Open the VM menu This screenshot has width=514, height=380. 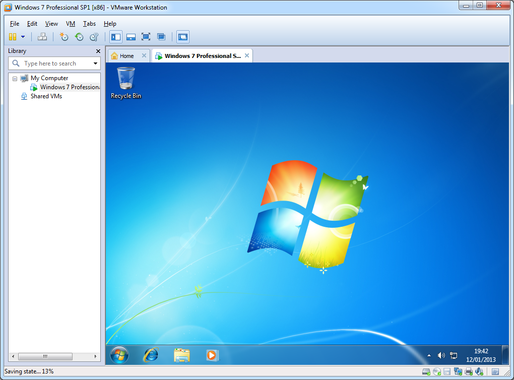click(71, 24)
